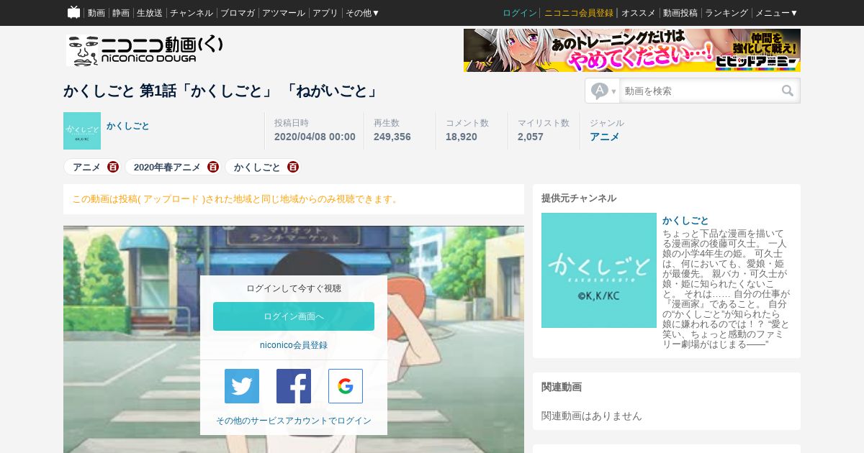Image resolution: width=864 pixels, height=453 pixels.
Task: Click the 18,920 comment count value
Action: [x=462, y=137]
